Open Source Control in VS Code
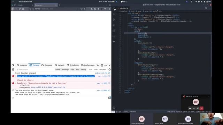Image resolution: width=223 pixels, height=125 pixels. (x=114, y=19)
